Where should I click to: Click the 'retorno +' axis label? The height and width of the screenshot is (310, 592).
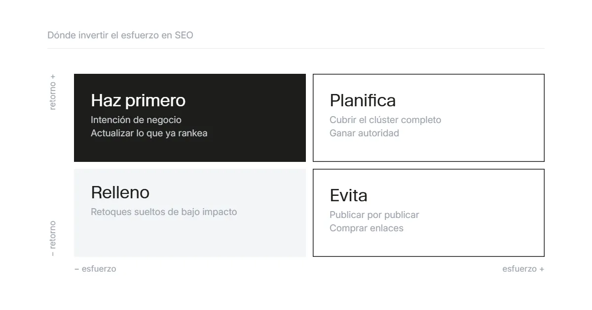53,92
